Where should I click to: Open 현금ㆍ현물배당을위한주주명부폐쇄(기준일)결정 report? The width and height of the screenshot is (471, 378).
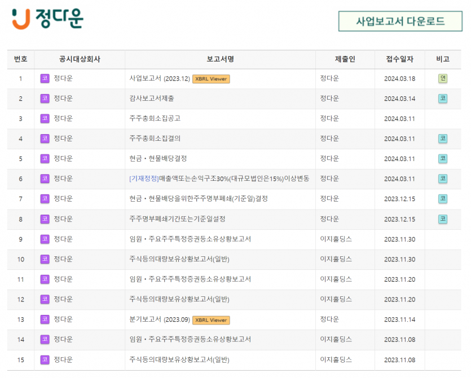(x=199, y=199)
